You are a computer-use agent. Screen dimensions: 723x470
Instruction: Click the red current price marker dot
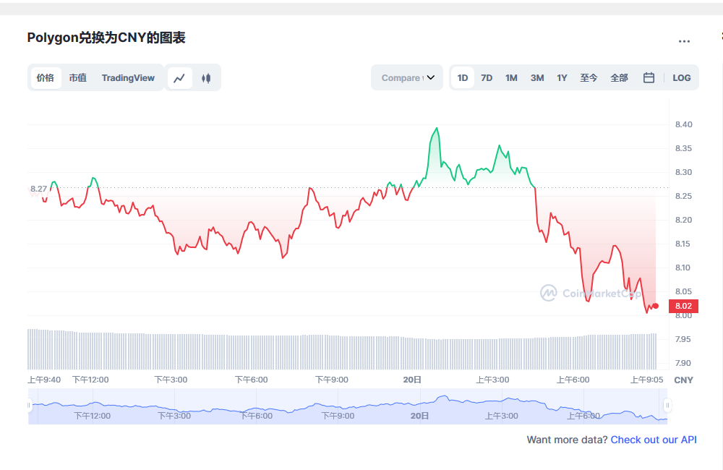point(656,306)
